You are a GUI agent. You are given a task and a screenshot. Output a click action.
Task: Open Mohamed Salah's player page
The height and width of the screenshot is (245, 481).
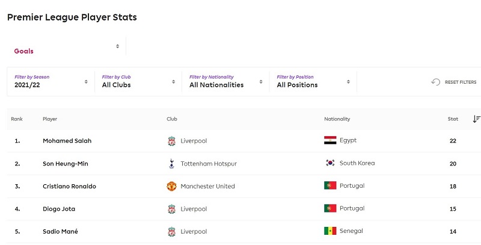point(67,141)
